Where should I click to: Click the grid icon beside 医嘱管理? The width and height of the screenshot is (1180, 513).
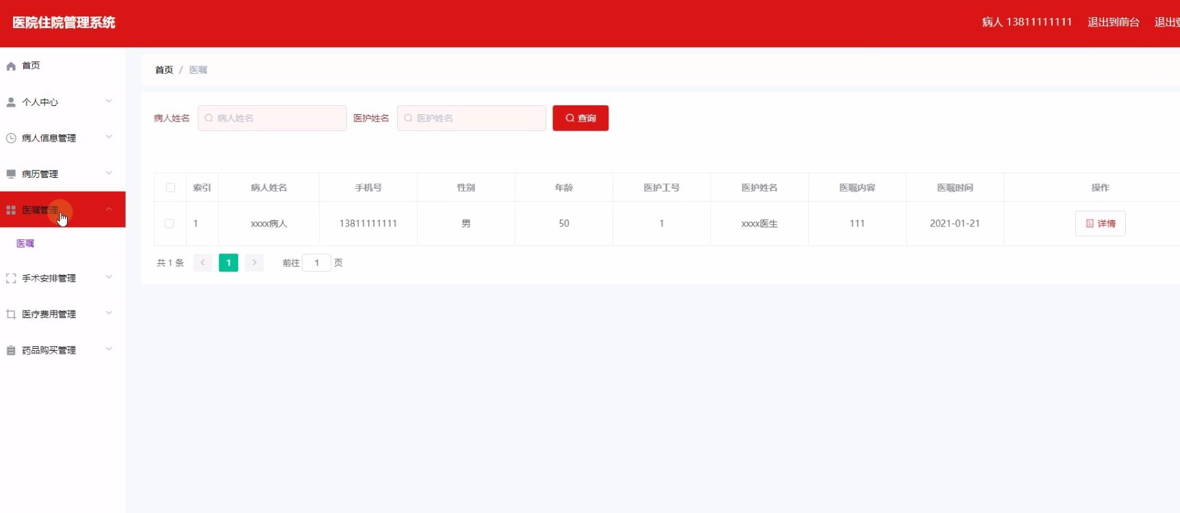coord(11,210)
